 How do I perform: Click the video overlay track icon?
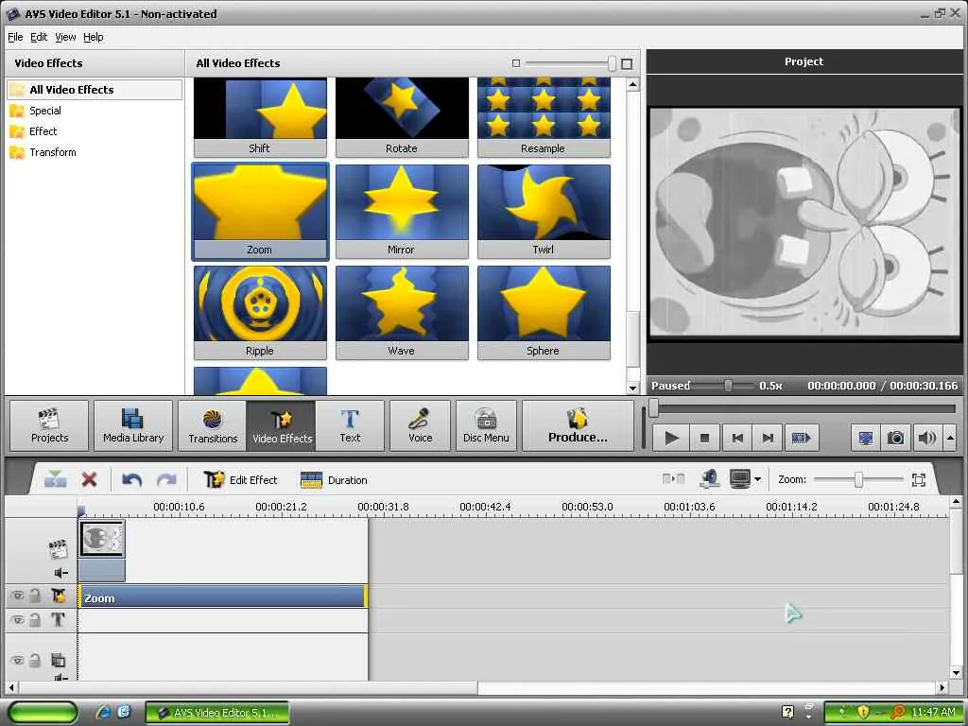[x=58, y=660]
